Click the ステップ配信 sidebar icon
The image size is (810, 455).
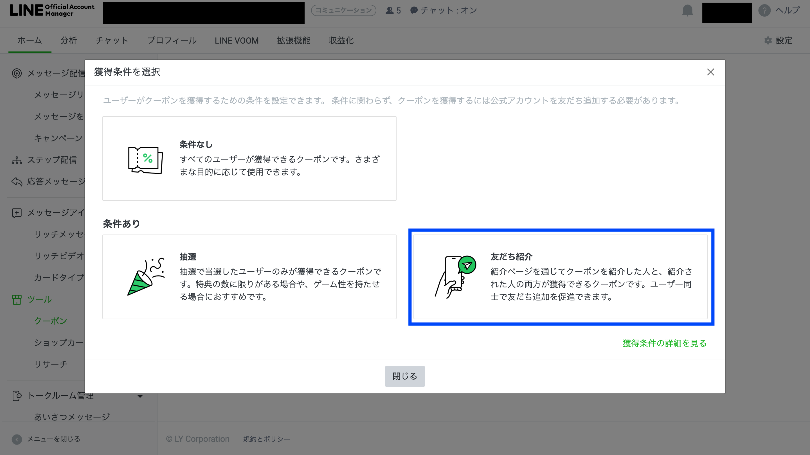pos(17,160)
